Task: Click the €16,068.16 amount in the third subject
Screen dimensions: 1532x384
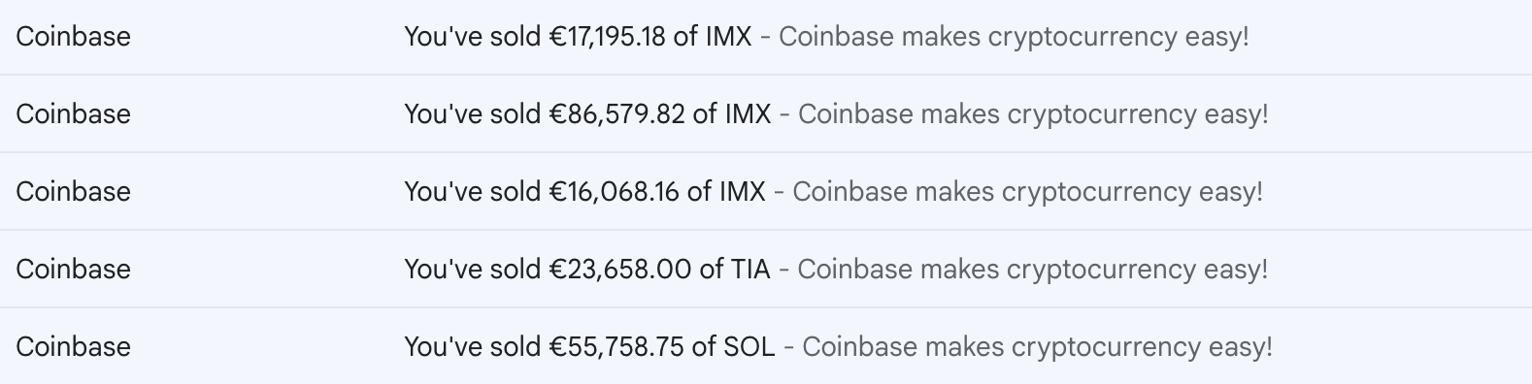Action: tap(614, 192)
